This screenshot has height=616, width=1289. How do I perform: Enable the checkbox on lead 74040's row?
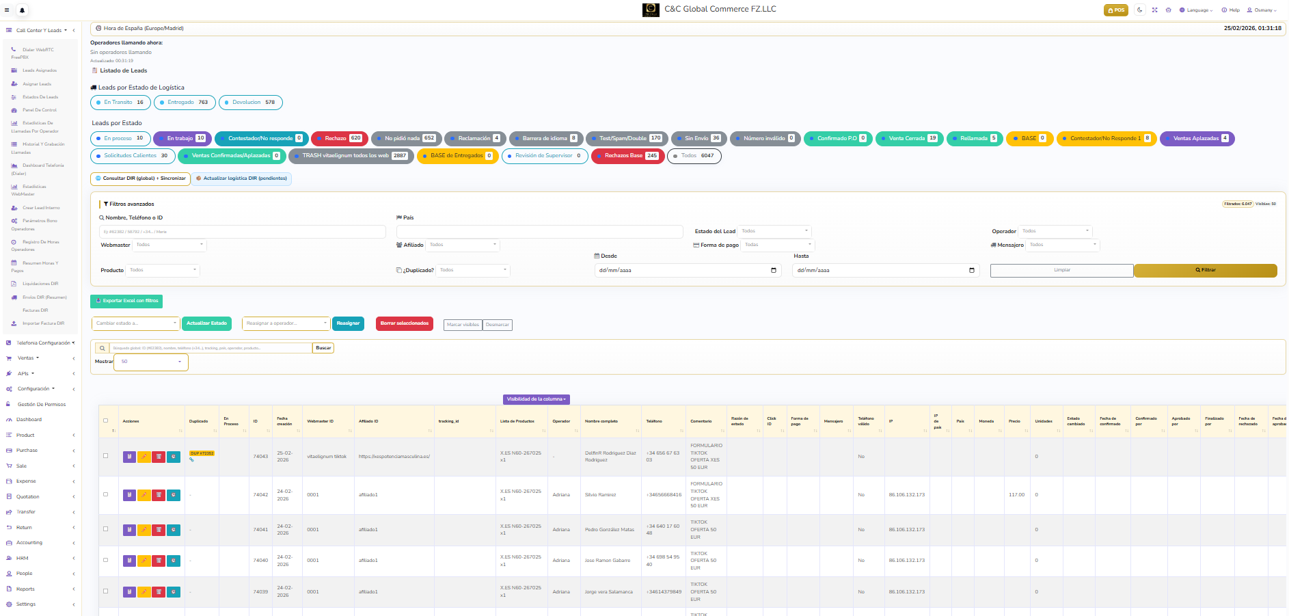click(106, 560)
